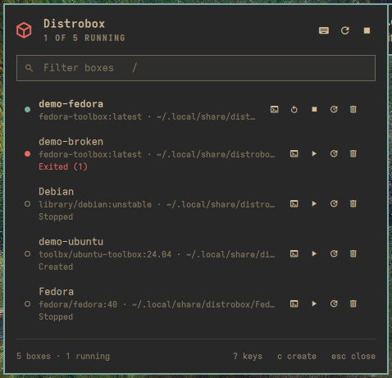392x378 pixels.
Task: Click the 'c create' footer hint
Action: (297, 356)
